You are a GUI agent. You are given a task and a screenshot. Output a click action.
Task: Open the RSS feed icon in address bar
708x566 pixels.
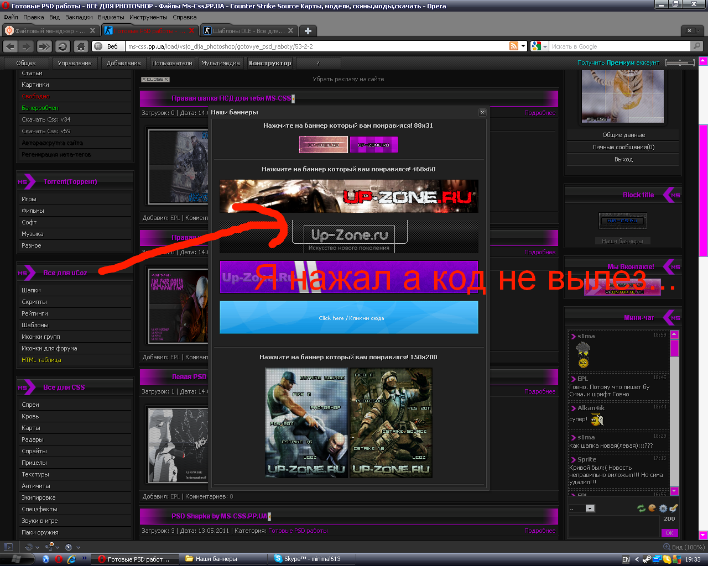click(x=514, y=46)
